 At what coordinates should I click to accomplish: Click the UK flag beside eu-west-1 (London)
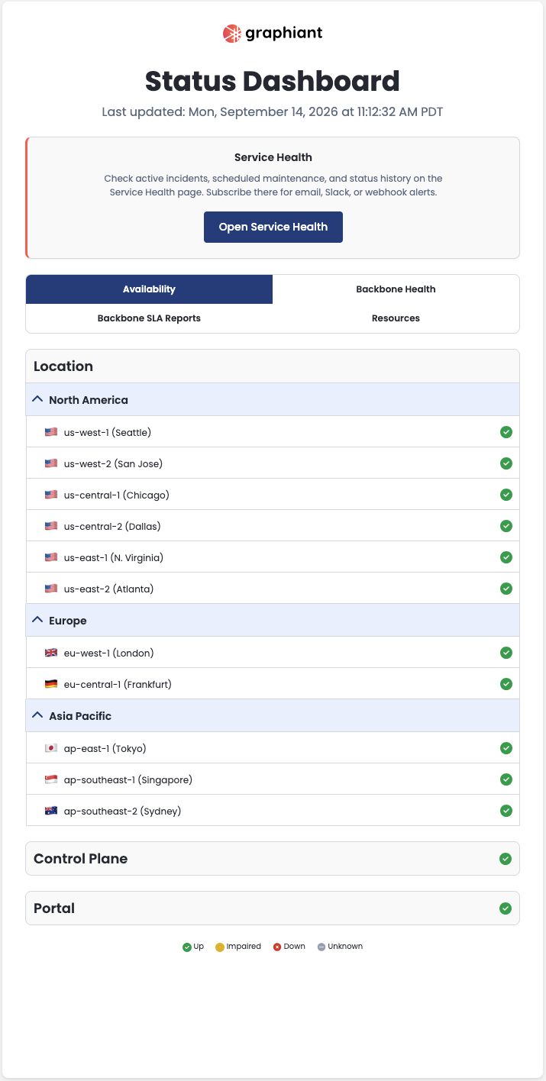click(x=51, y=653)
